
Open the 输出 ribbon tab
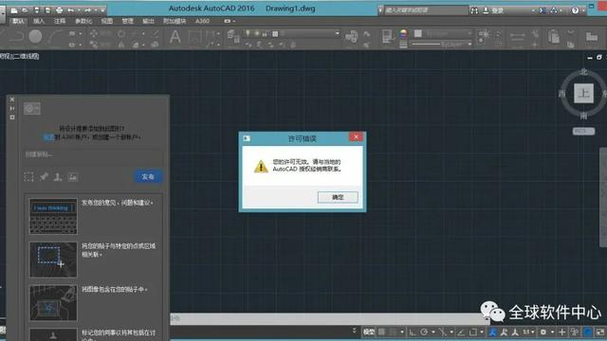click(x=148, y=21)
